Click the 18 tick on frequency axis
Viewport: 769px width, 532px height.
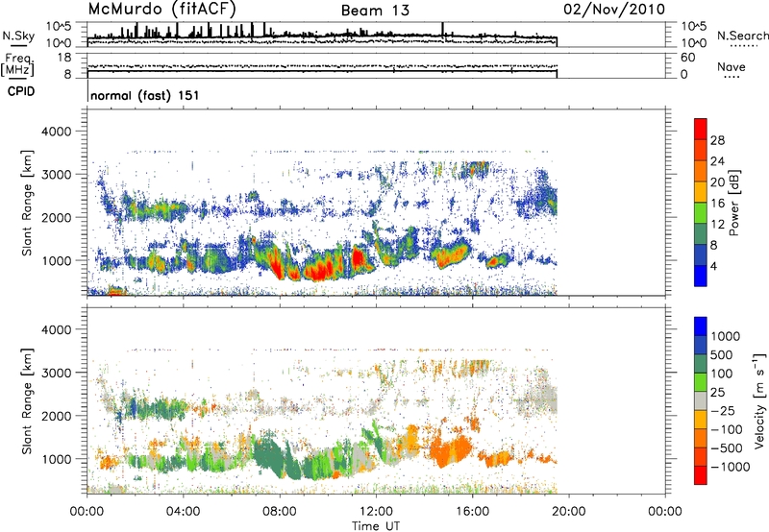coord(64,58)
